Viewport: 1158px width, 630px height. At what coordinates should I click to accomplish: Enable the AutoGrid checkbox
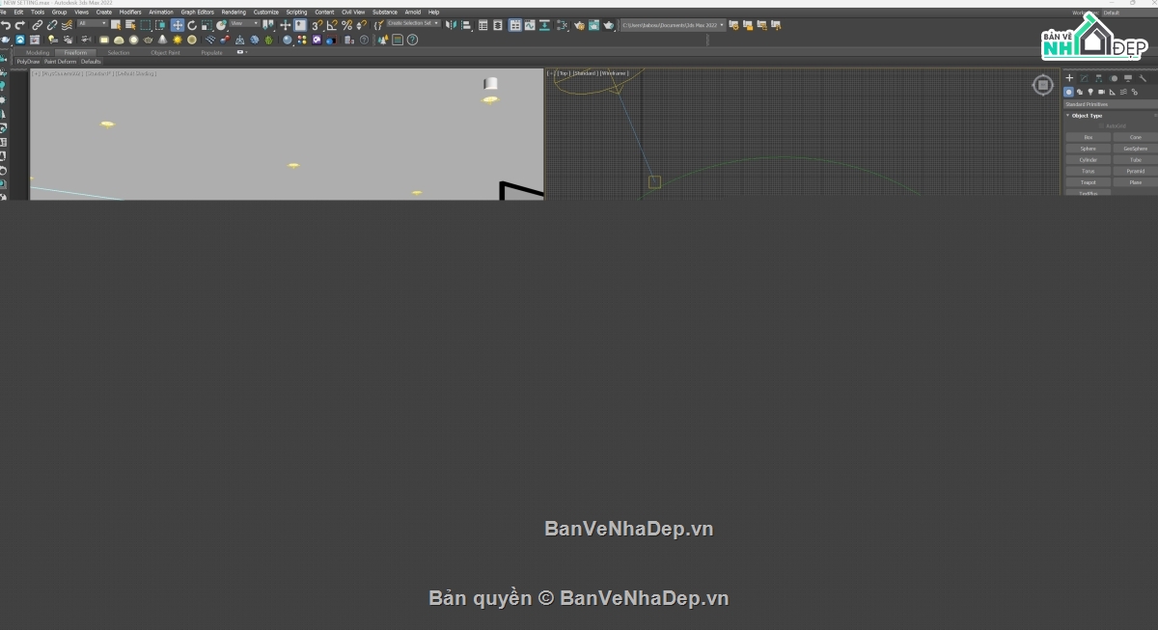click(x=1100, y=126)
